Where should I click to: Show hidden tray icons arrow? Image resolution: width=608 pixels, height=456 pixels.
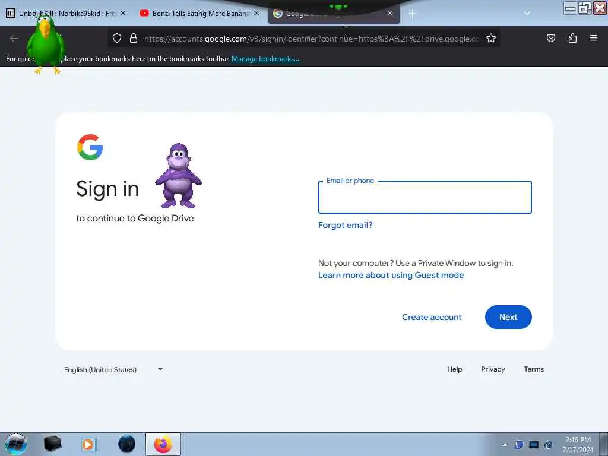(x=505, y=445)
